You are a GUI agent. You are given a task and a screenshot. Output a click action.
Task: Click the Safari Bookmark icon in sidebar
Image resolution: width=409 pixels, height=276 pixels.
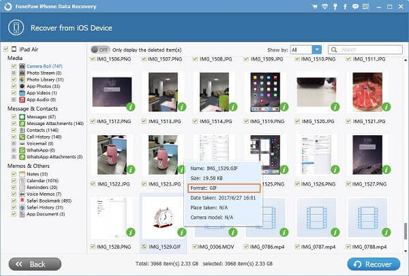[x=22, y=201]
